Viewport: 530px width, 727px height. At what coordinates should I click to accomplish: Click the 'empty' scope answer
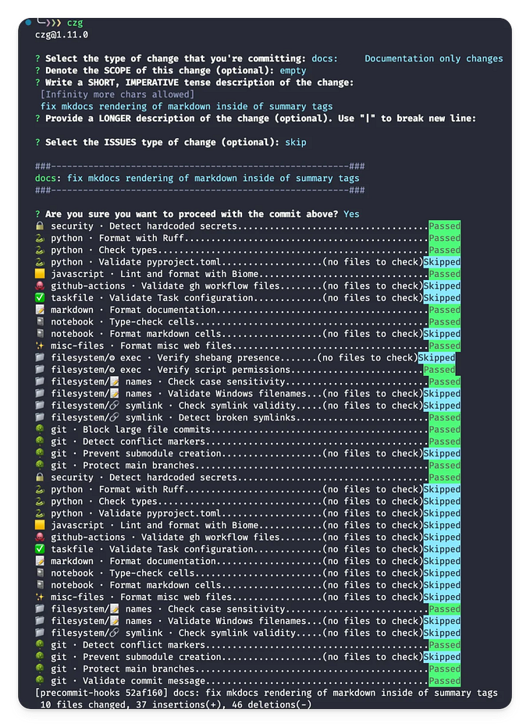tap(293, 70)
